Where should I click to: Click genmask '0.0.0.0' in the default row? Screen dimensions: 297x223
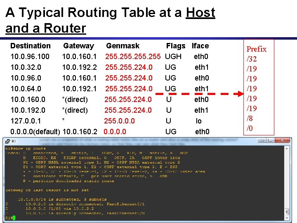(x=115, y=132)
